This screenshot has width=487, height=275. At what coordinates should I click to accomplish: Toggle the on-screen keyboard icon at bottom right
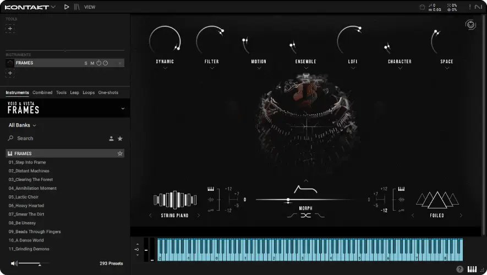[x=472, y=269]
